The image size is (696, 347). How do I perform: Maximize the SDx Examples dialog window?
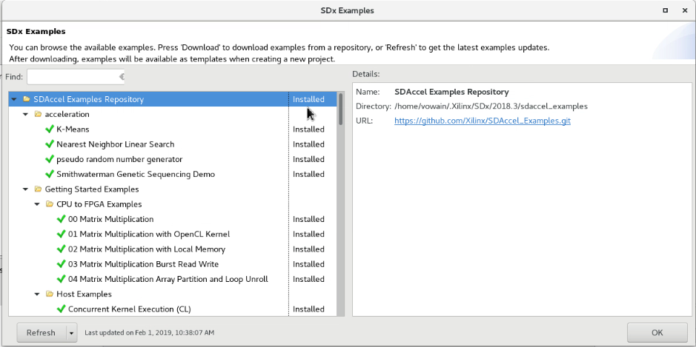(665, 10)
